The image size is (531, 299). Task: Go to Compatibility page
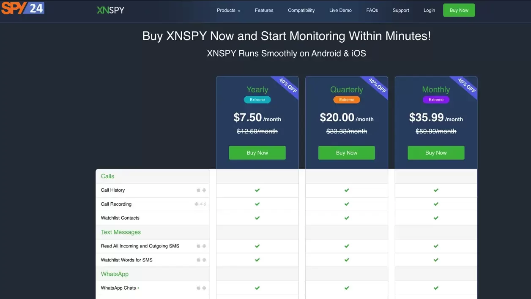point(301,10)
